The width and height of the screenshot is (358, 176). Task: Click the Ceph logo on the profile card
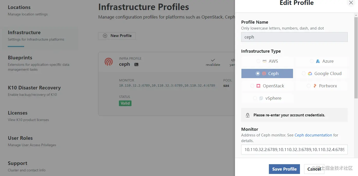point(109,62)
